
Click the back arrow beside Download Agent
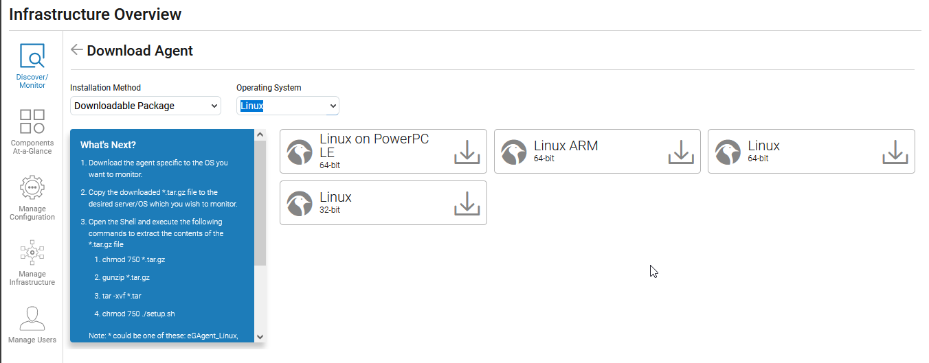point(77,50)
